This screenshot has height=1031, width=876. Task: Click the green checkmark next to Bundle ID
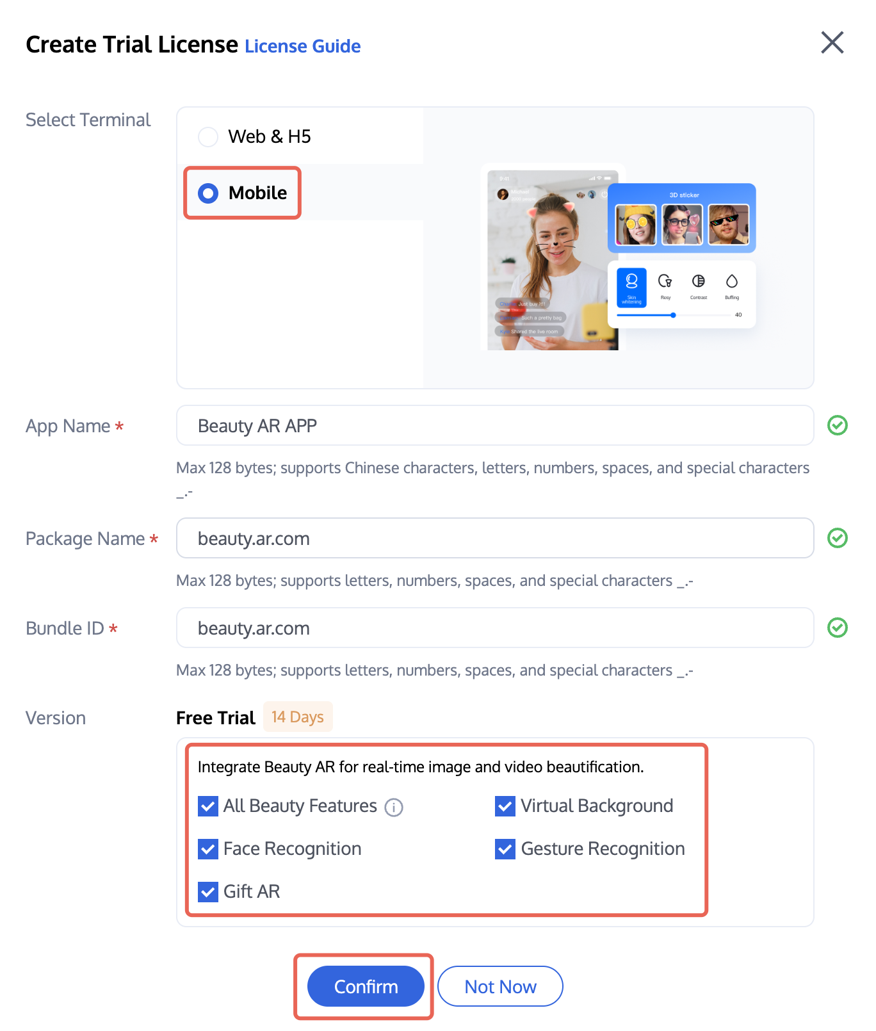(x=837, y=628)
